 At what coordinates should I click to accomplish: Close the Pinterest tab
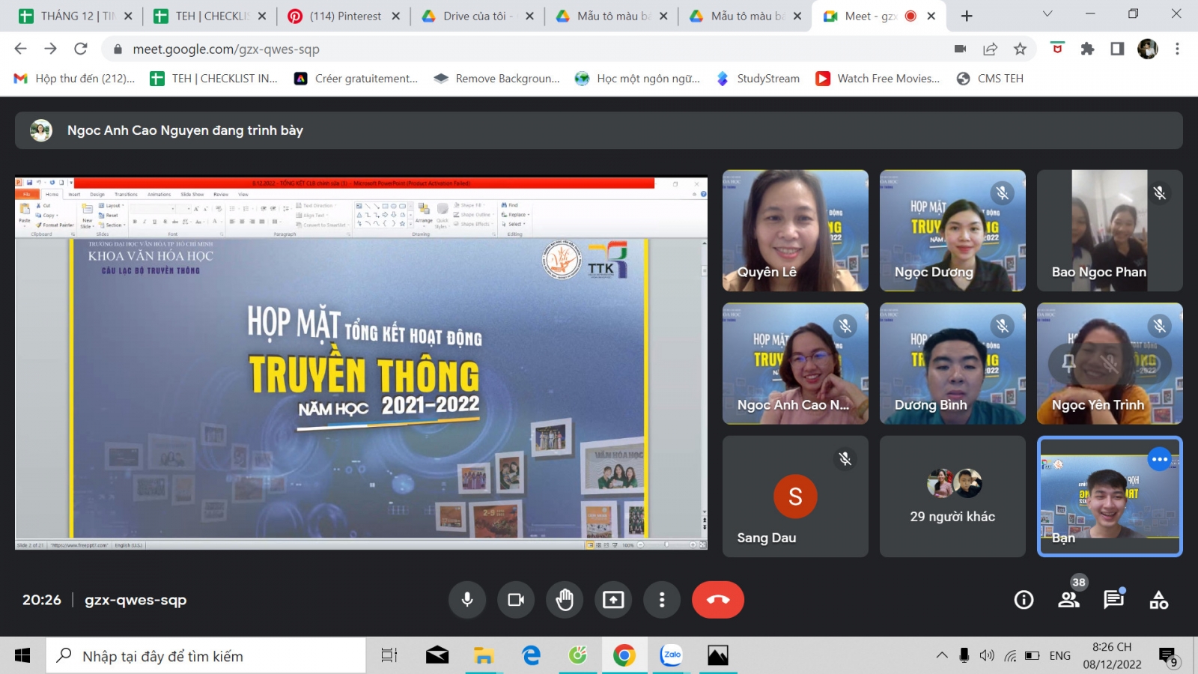click(x=395, y=16)
